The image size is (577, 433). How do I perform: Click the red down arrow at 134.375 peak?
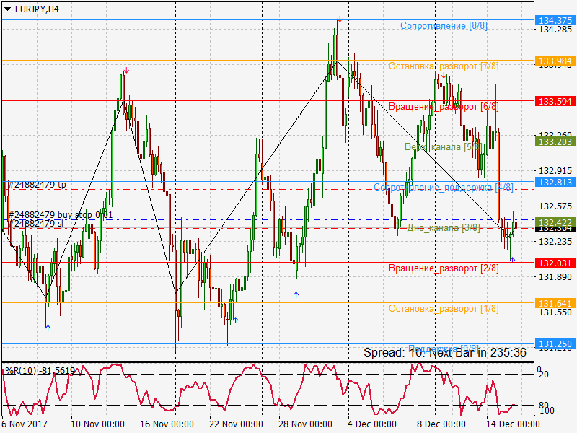pos(340,19)
